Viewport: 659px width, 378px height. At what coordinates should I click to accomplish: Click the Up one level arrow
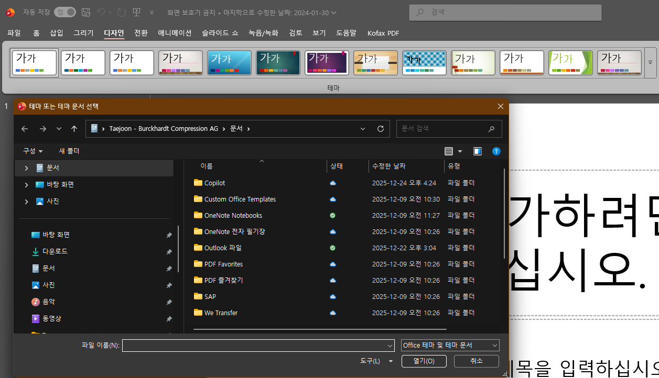[x=74, y=129]
